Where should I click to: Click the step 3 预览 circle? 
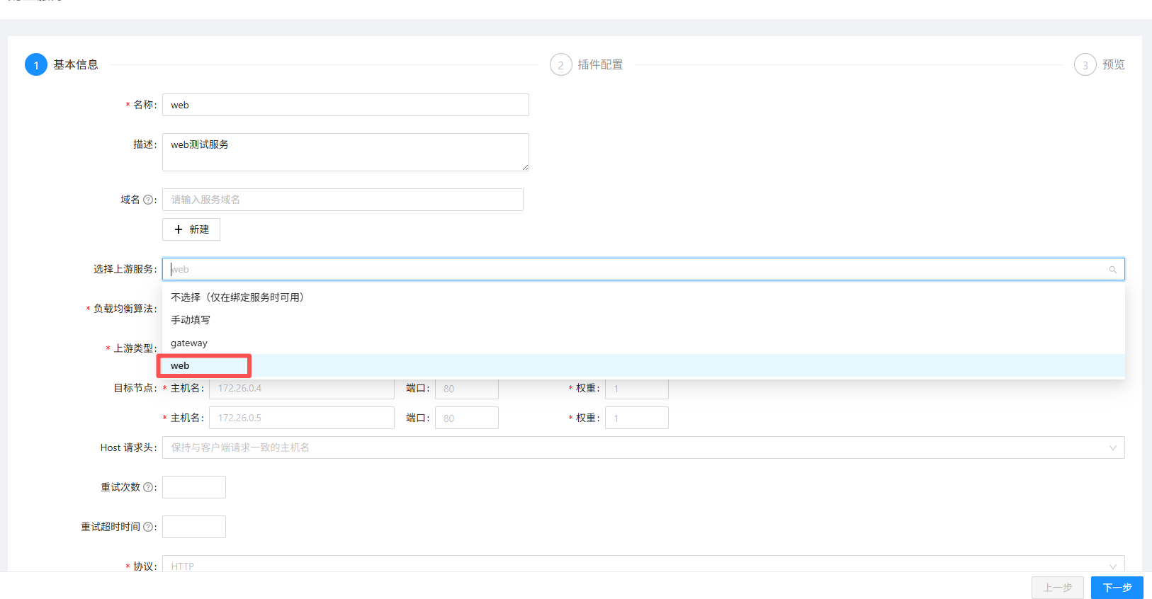(x=1085, y=64)
